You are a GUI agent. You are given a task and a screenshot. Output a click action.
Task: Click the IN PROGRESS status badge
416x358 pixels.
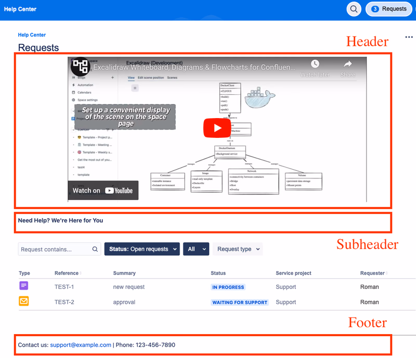[x=228, y=287]
